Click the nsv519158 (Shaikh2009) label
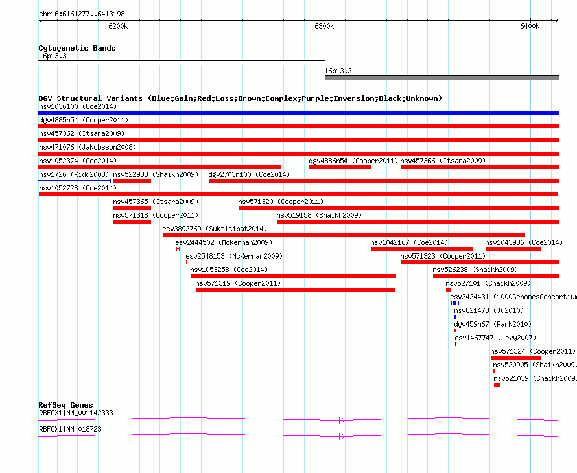 point(319,215)
